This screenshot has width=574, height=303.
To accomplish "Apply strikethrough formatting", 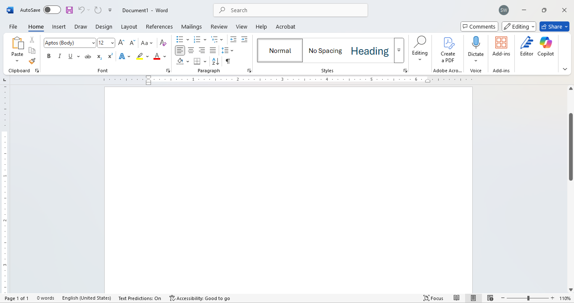I will 87,56.
